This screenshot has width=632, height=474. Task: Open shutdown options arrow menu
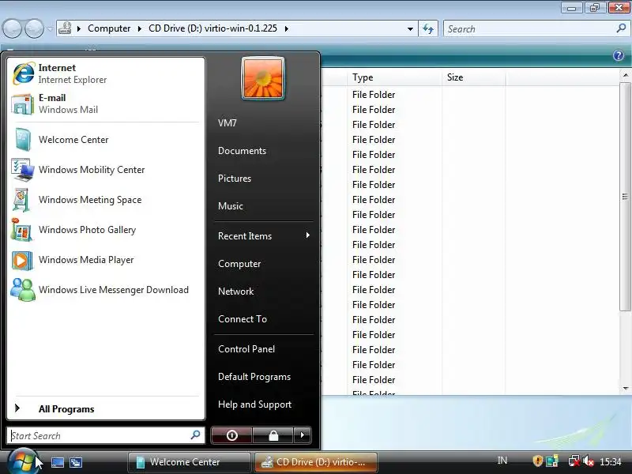point(303,435)
